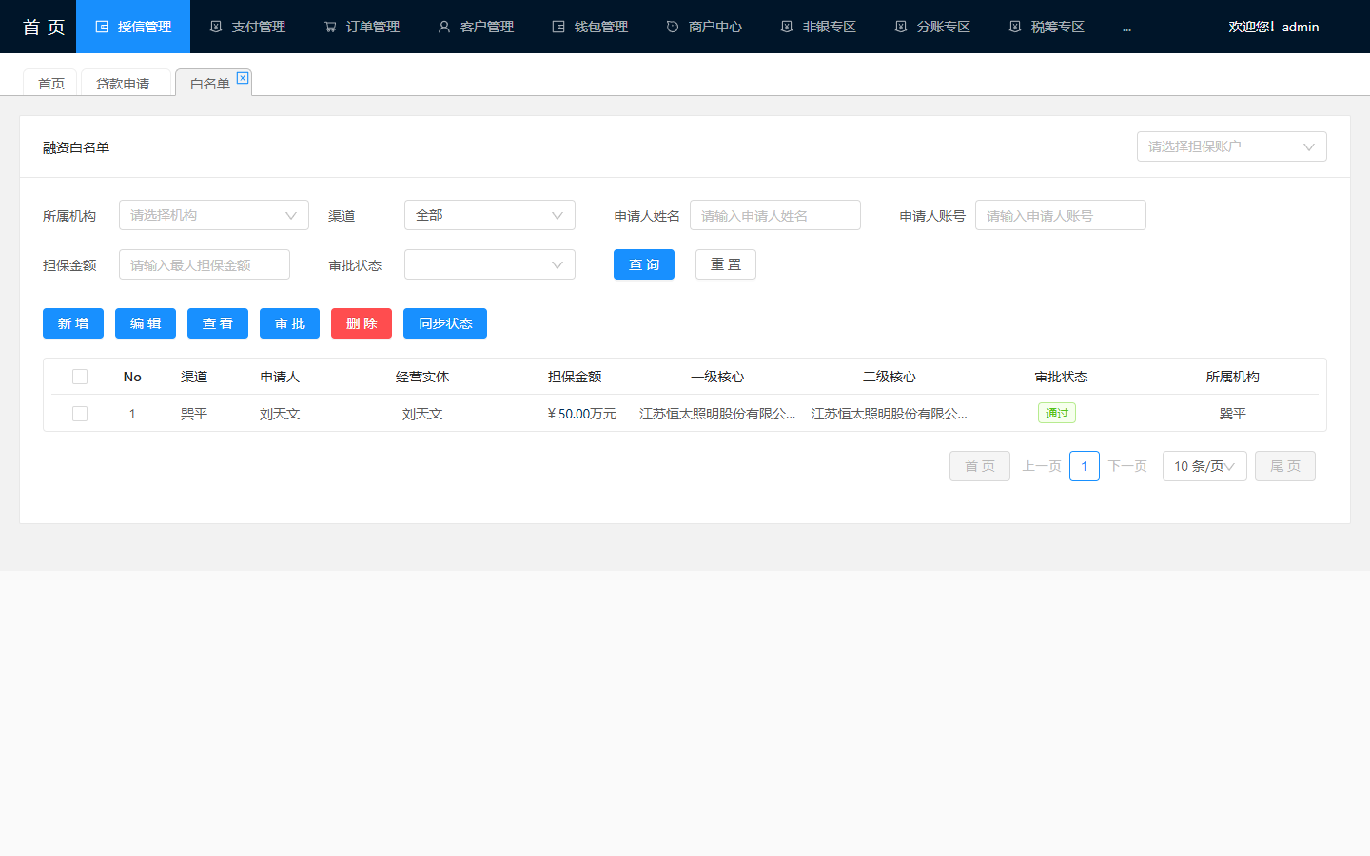Close the 白名单 tab

(x=243, y=78)
